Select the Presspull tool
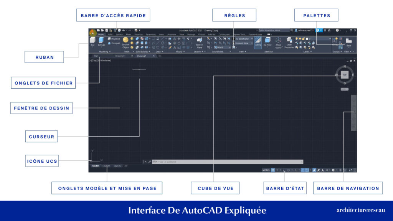The height and width of the screenshot is (221, 393). [115, 43]
